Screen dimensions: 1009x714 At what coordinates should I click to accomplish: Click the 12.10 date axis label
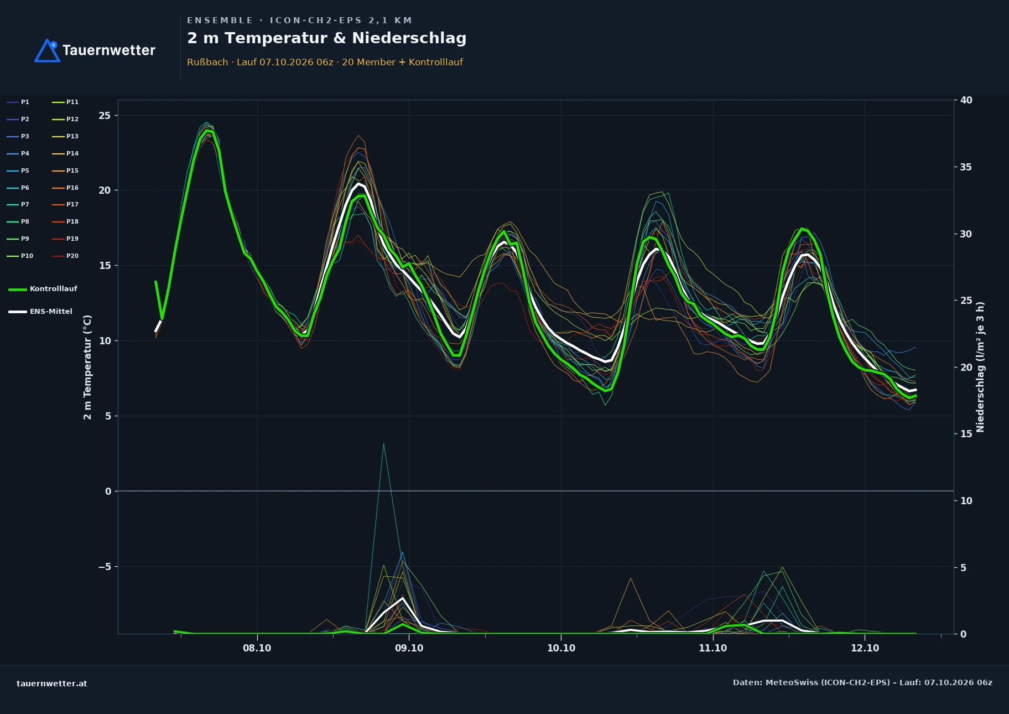point(865,648)
